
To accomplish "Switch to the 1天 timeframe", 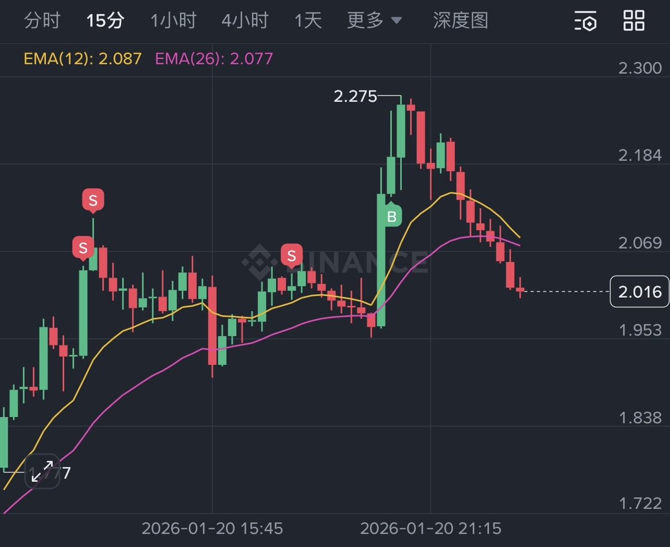I will point(308,21).
